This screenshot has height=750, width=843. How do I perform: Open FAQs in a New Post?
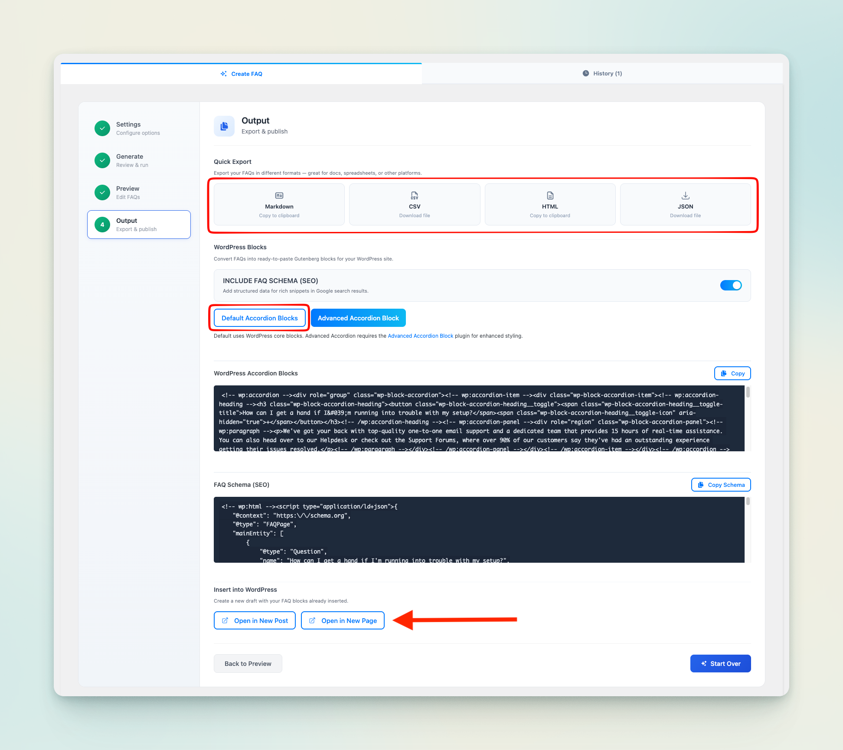[255, 621]
